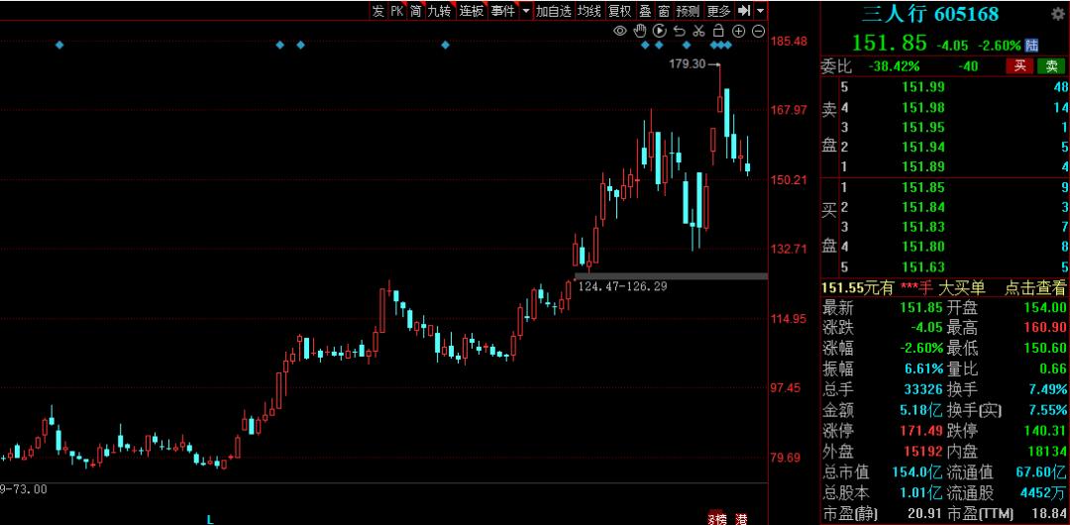This screenshot has height=525, width=1070.
Task: Click the blue L marker at chart bottom
Action: pyautogui.click(x=210, y=519)
